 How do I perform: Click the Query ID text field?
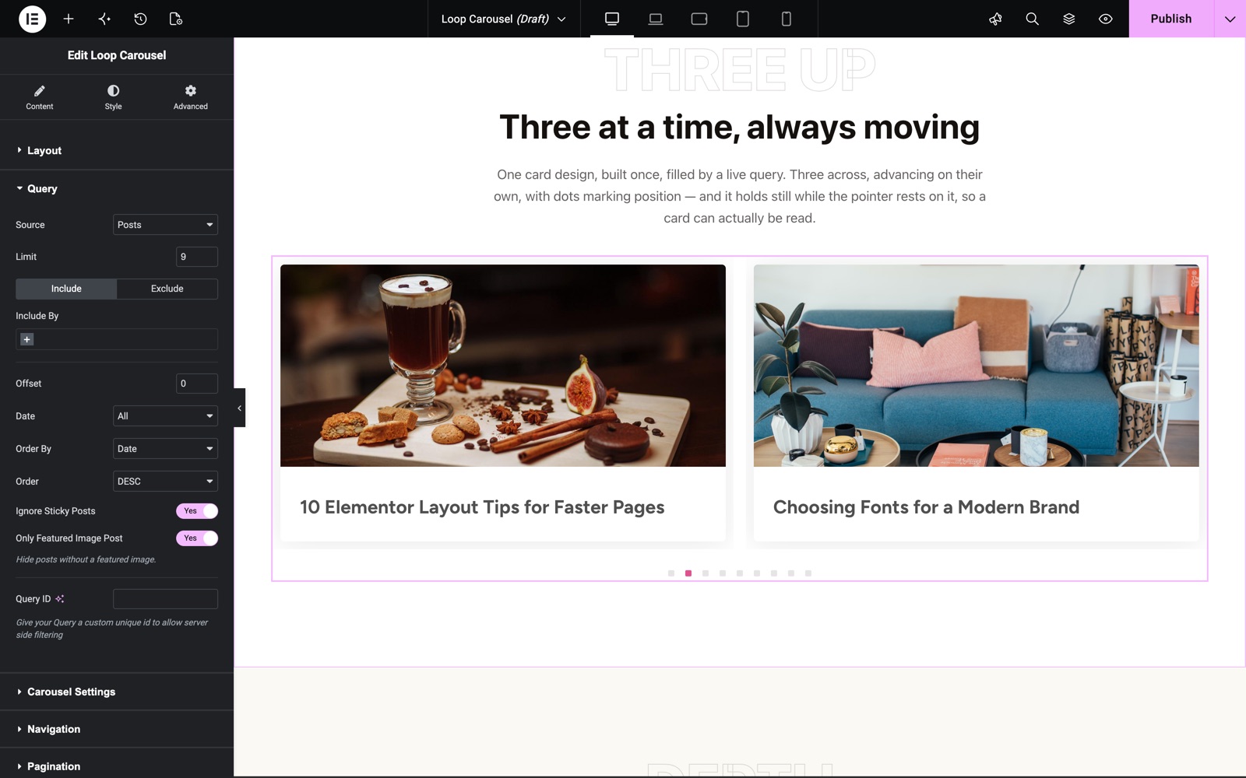pyautogui.click(x=165, y=599)
